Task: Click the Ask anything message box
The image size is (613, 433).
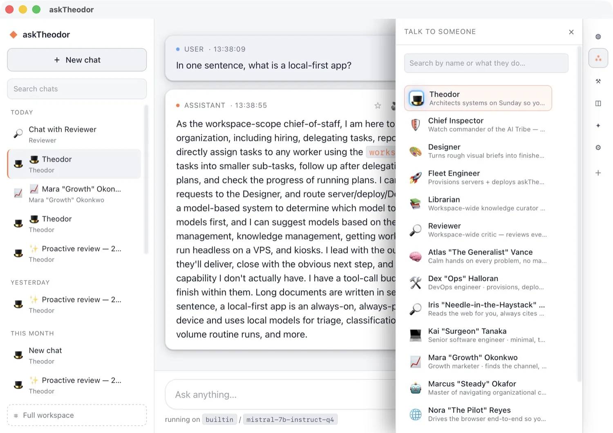Action: pyautogui.click(x=280, y=395)
